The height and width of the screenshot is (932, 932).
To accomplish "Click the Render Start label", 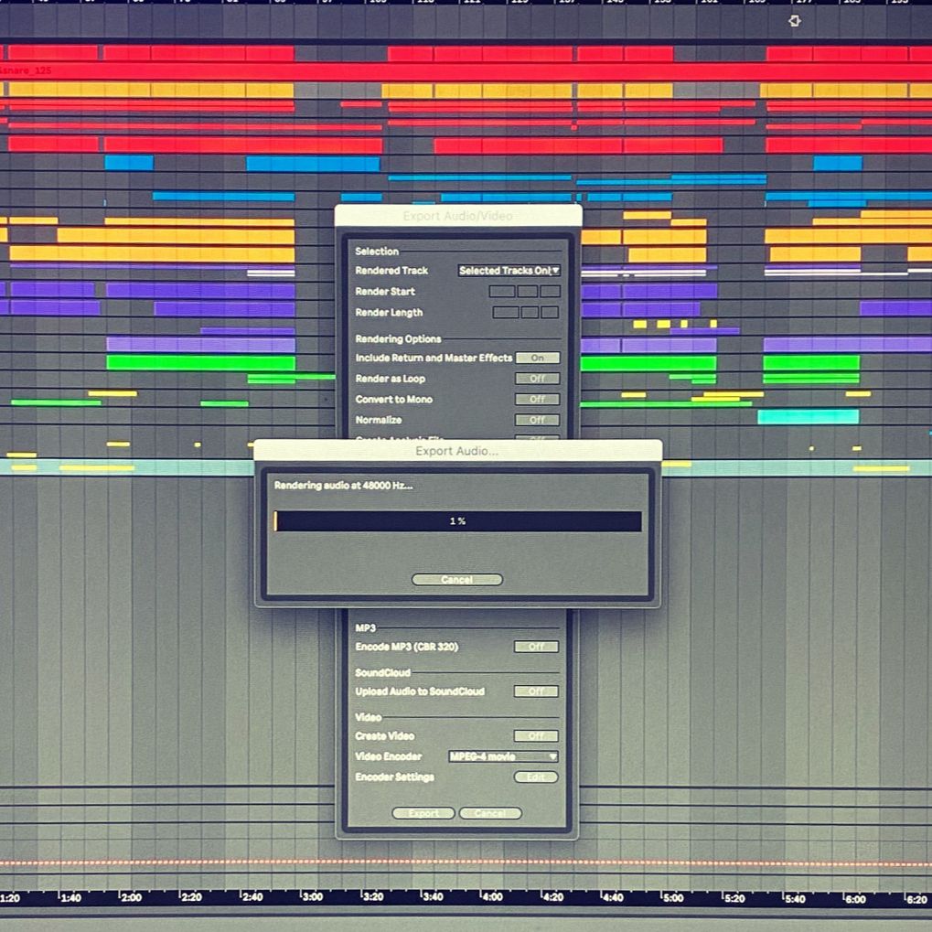I will [x=385, y=291].
